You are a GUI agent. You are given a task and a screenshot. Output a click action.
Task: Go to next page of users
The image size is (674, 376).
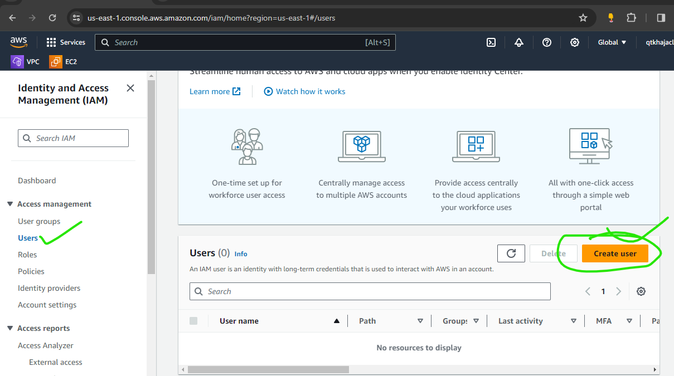[x=618, y=291]
